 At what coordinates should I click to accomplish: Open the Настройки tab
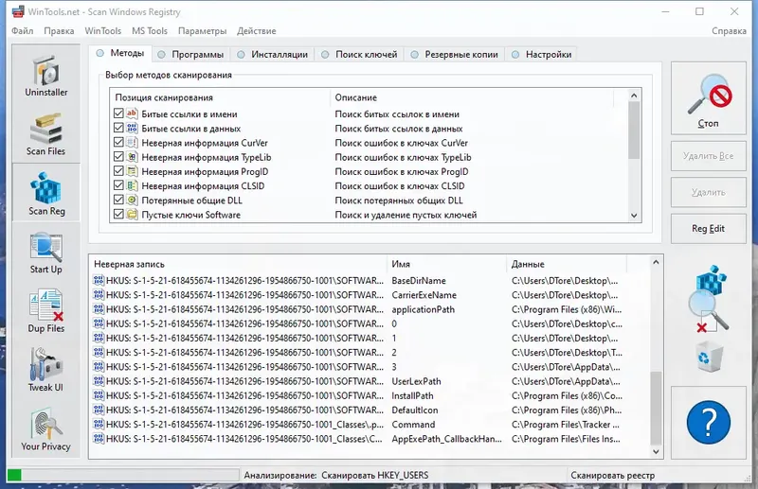(x=542, y=55)
